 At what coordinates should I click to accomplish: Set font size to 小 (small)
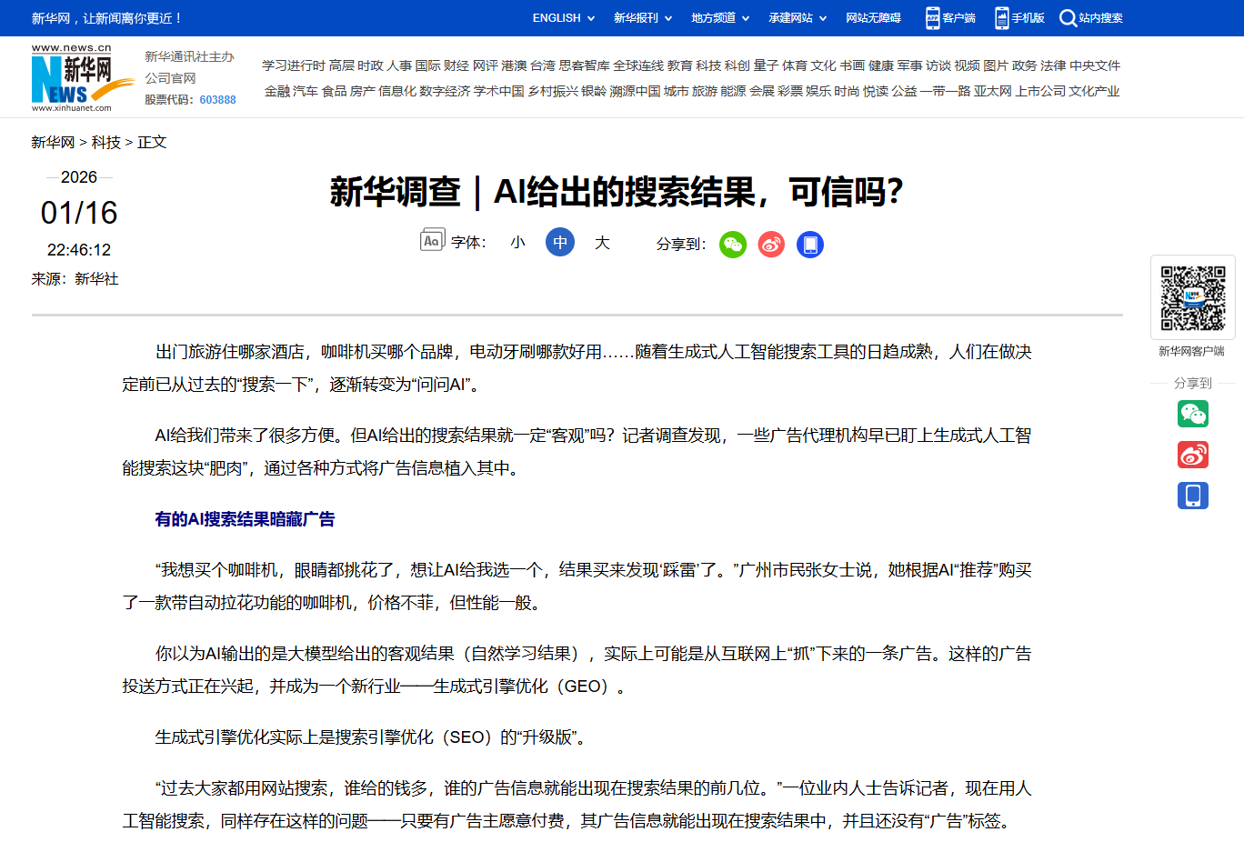point(517,243)
